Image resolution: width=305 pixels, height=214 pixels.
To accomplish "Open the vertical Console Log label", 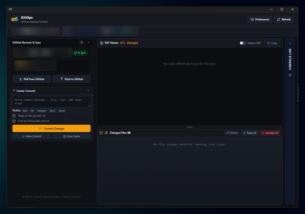I will [290, 59].
